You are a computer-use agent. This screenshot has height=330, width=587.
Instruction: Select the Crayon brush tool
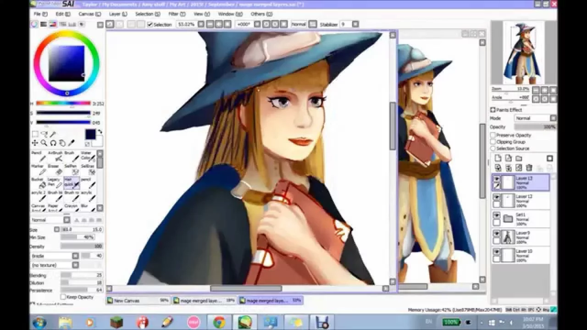(x=72, y=209)
